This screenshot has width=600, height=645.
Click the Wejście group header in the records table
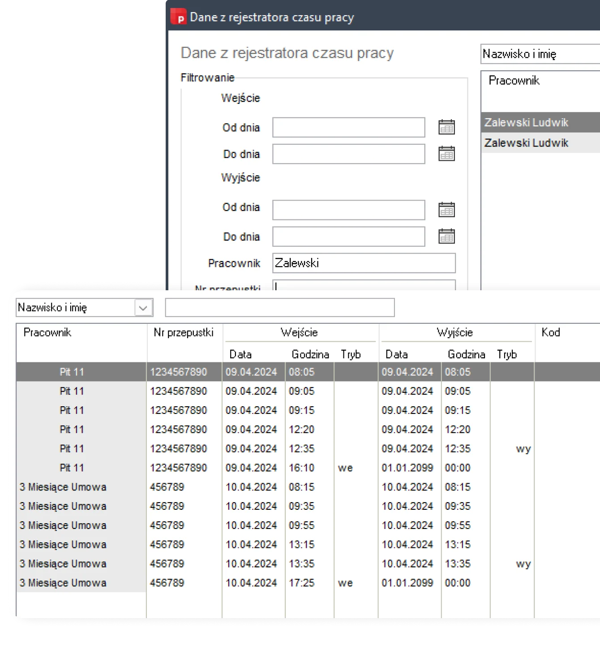pos(299,332)
